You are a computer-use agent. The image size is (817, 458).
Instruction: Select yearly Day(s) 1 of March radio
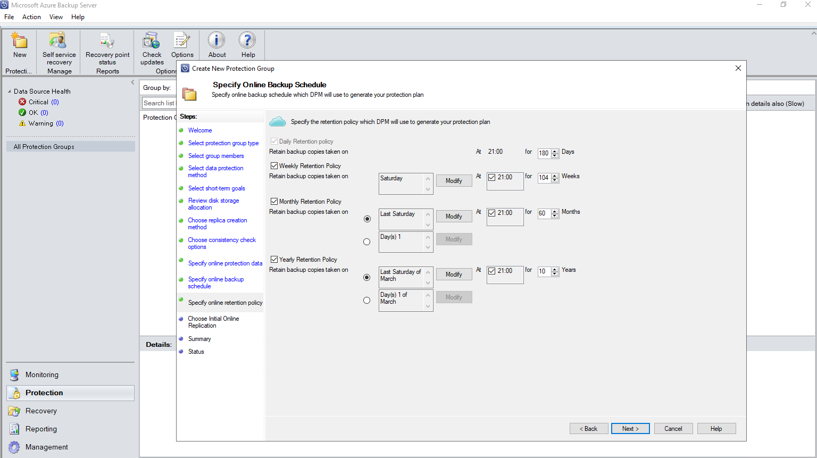[x=367, y=301]
